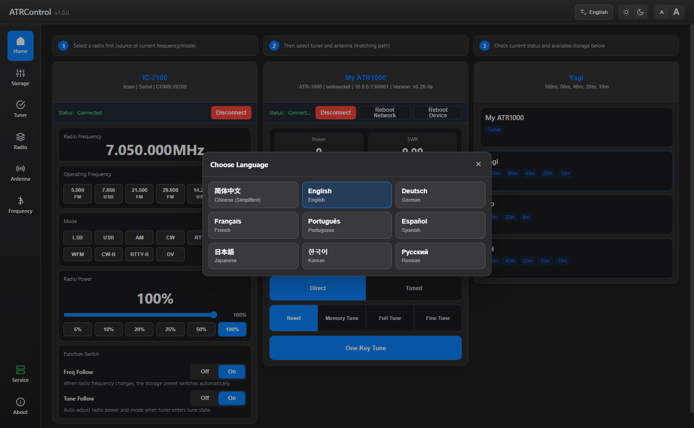Choose Português Portuguese language
Viewport: 694px width, 428px height.
pos(347,225)
